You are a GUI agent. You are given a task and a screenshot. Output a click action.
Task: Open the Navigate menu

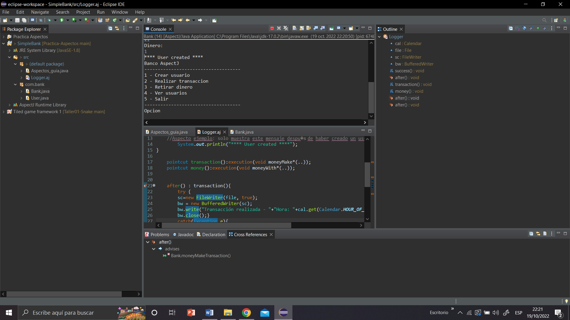[x=40, y=12]
